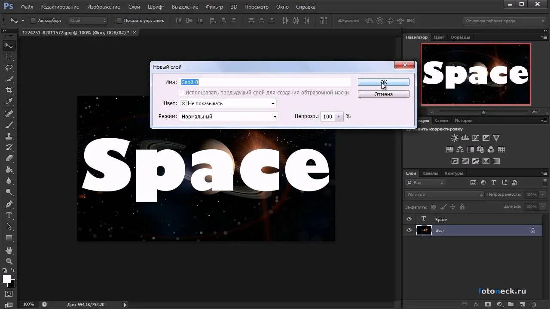This screenshot has width=550, height=309.
Task: Filter layers by type layers icon
Action: pos(494,182)
